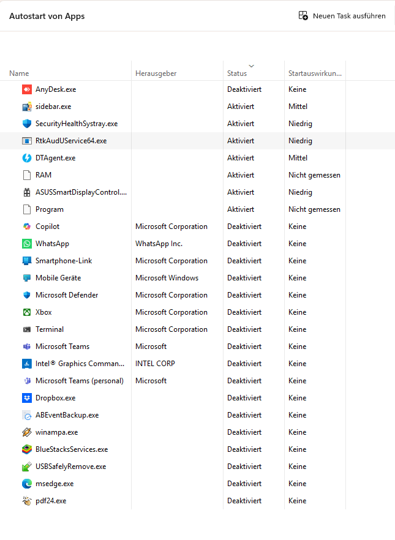Click the pdf24.exe icon
The image size is (395, 540).
click(x=27, y=501)
